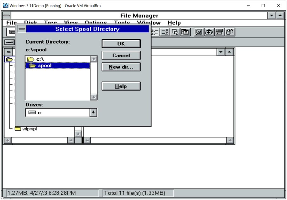Click the overlapping squares toolbar icon
287x200 pixels.
[175, 32]
